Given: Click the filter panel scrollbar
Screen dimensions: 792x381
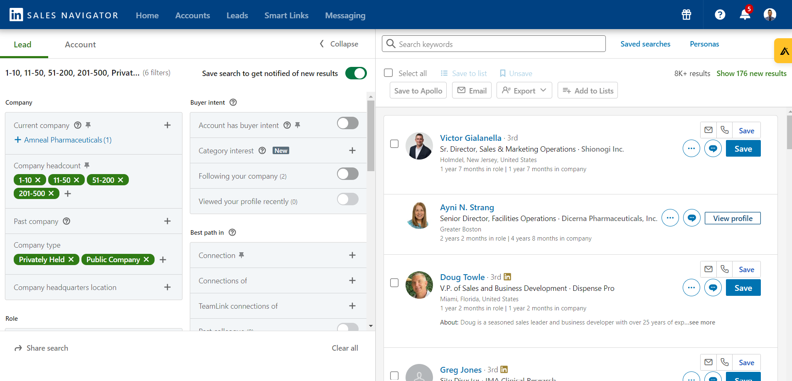Looking at the screenshot, I should (371, 135).
